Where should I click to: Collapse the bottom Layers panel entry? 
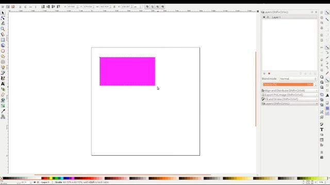289,104
